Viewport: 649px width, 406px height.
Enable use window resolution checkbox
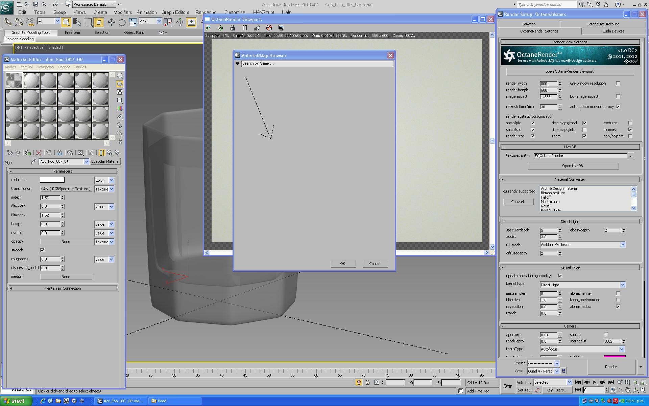point(618,84)
